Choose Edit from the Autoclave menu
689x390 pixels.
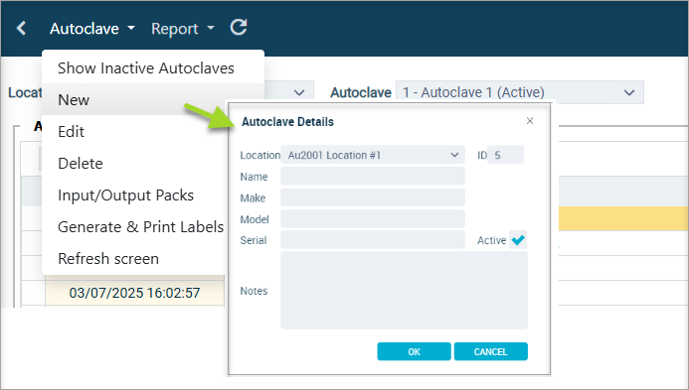tap(134, 132)
